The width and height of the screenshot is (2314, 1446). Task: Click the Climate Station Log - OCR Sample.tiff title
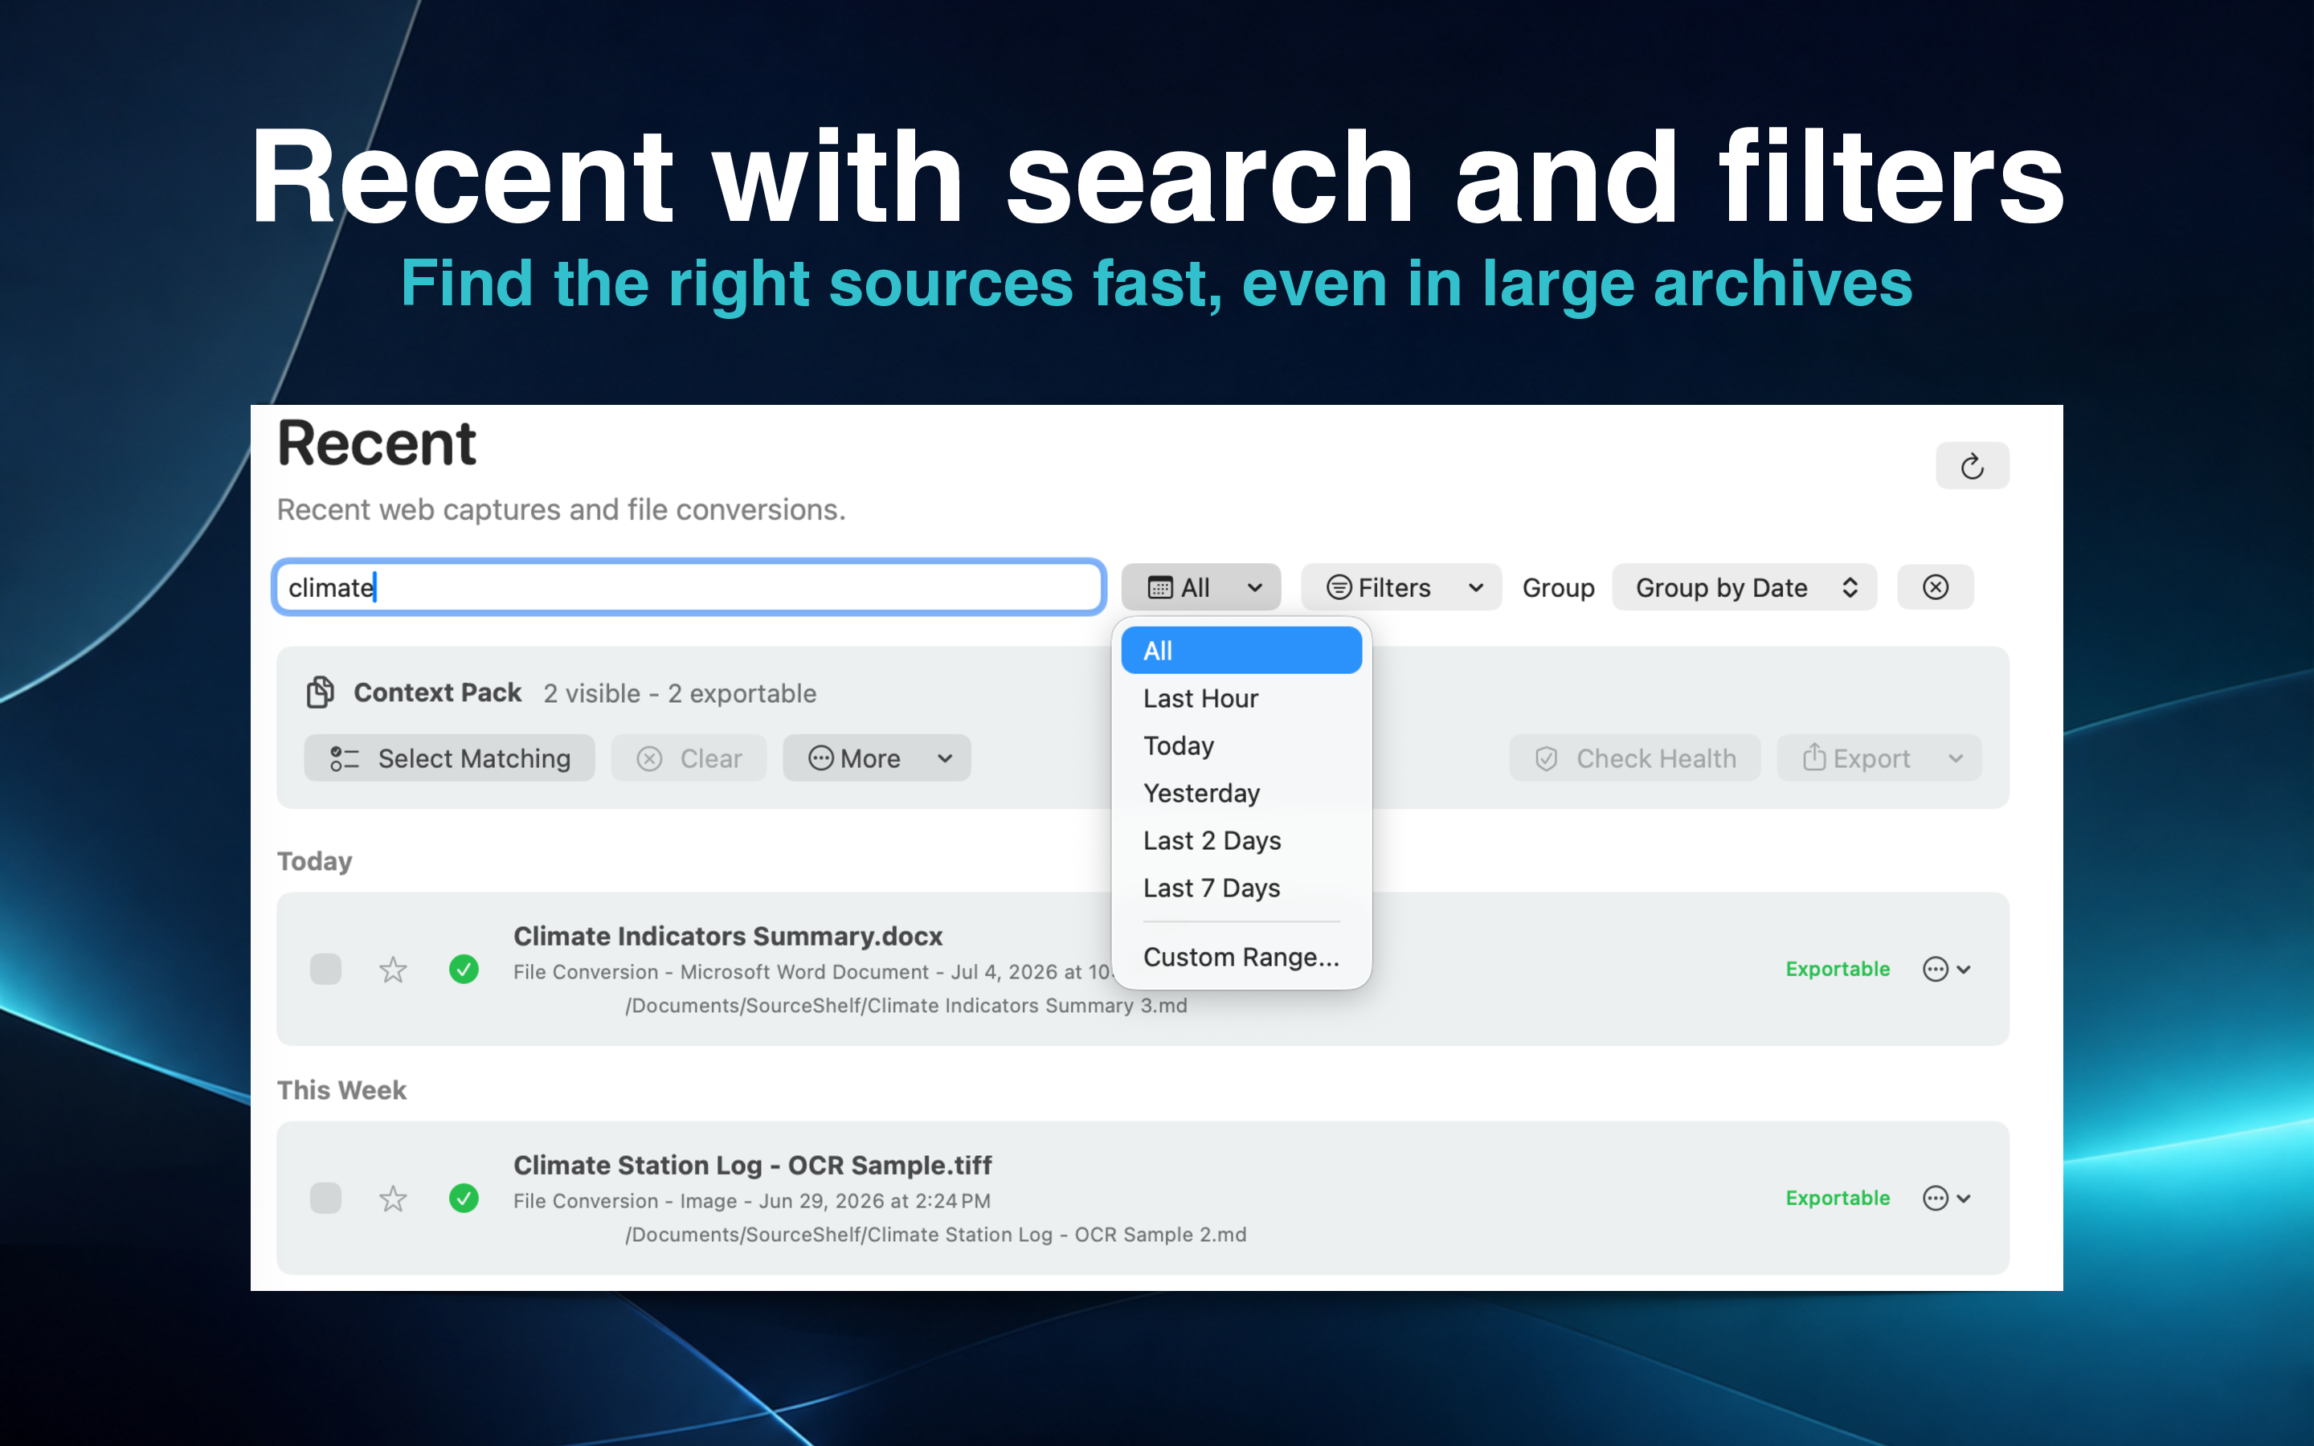click(x=753, y=1165)
